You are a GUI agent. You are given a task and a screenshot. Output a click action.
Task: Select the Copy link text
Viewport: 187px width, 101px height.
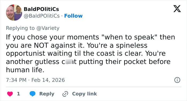[x=84, y=94]
